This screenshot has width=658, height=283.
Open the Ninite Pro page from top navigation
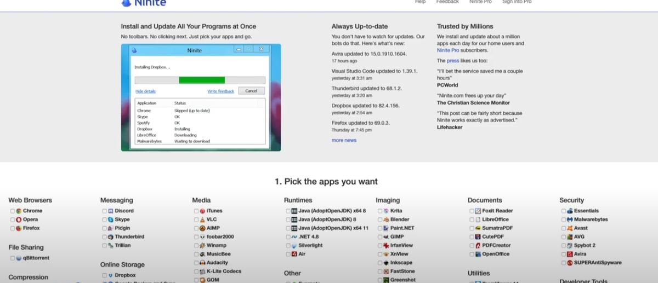click(480, 2)
